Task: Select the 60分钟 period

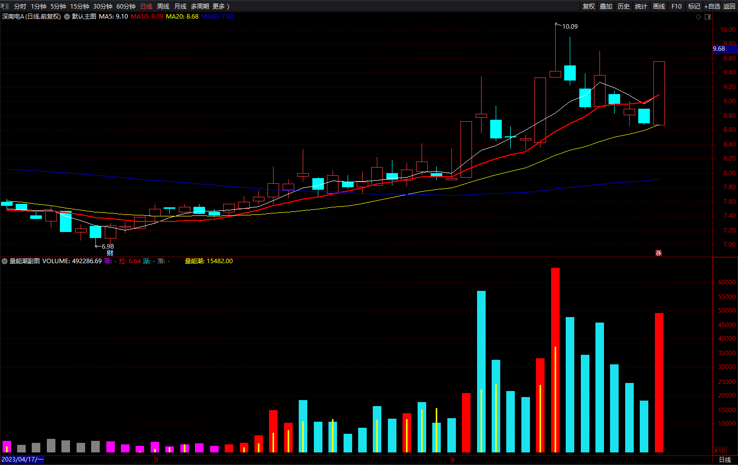Action: point(126,6)
